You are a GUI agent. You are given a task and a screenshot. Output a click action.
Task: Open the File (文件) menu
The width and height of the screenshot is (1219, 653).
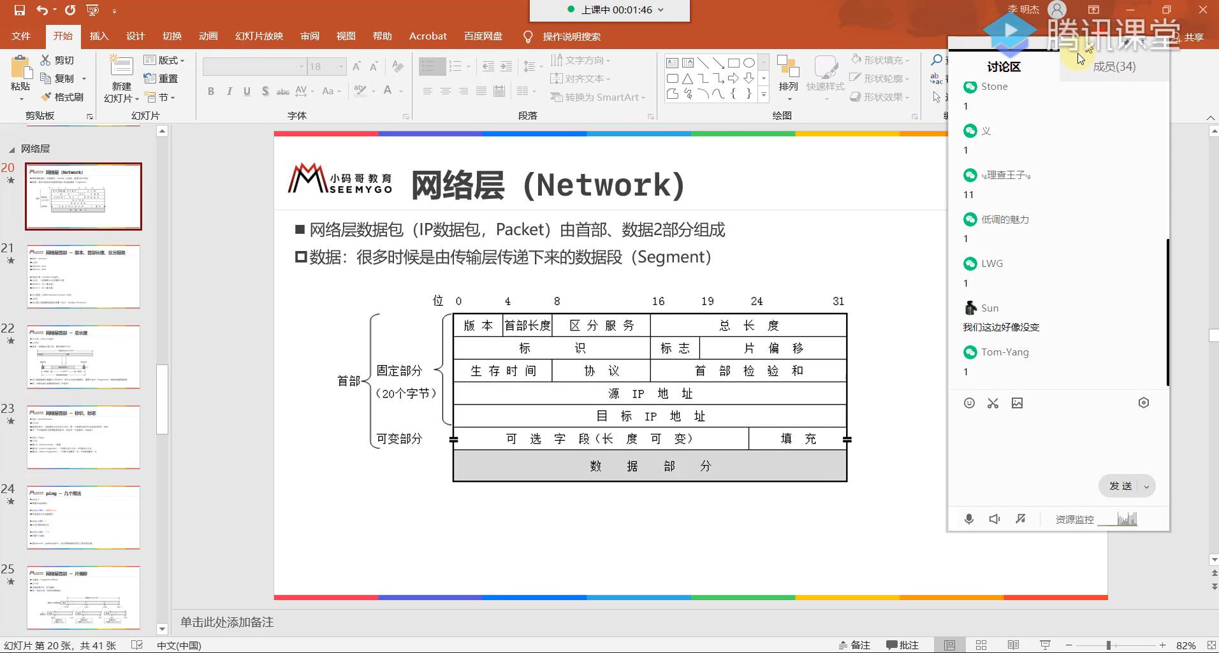pos(21,36)
